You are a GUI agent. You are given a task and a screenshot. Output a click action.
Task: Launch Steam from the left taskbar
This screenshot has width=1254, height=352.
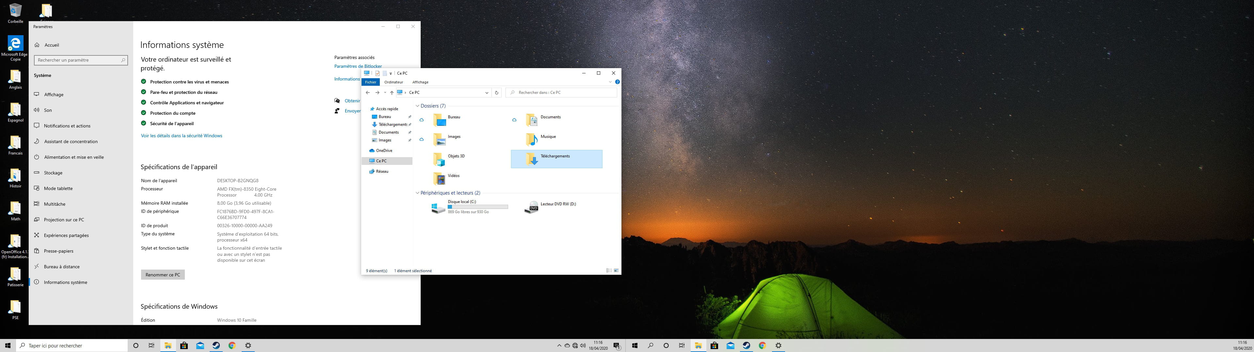216,346
